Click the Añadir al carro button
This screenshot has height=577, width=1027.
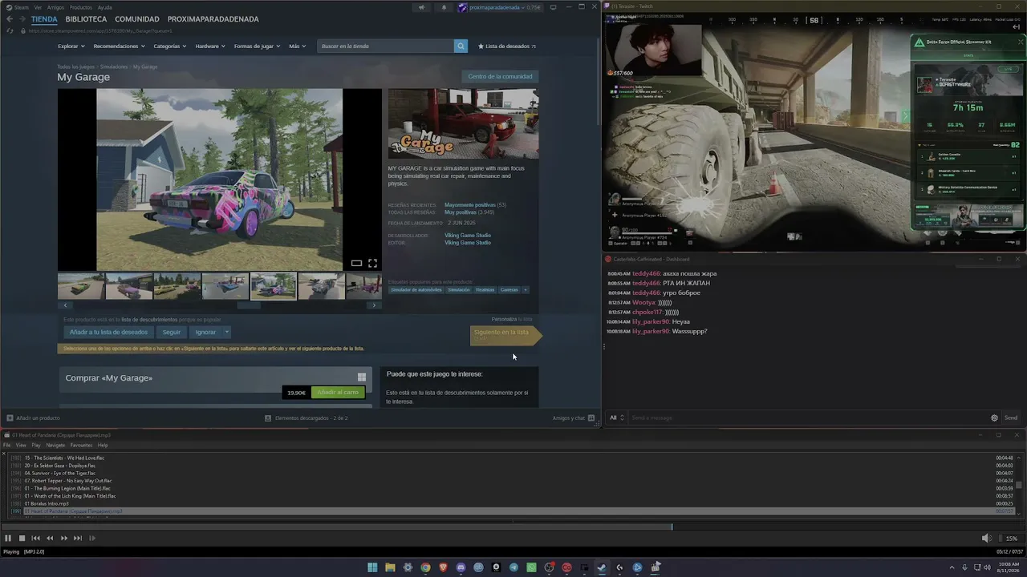coord(338,393)
